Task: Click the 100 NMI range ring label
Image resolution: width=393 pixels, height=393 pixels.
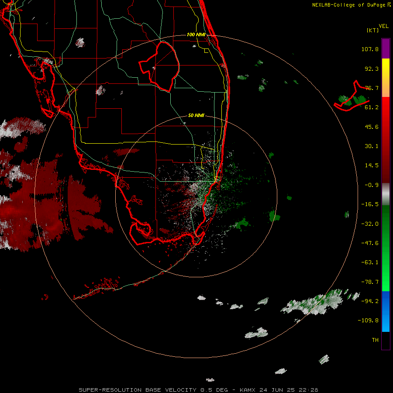Action: (196, 34)
